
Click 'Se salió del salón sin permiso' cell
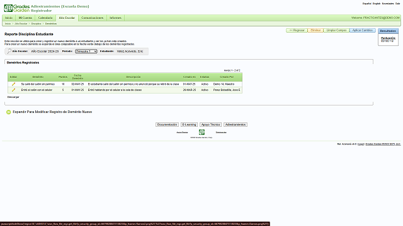click(x=38, y=84)
